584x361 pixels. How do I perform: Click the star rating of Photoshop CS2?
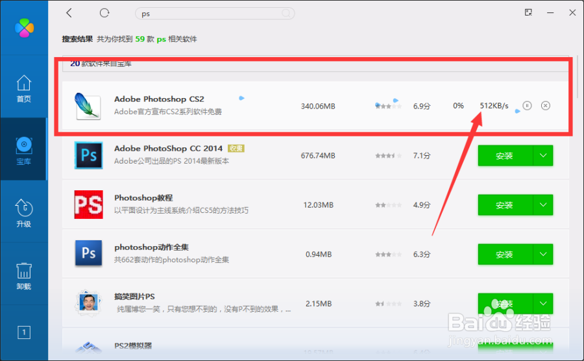coord(389,106)
